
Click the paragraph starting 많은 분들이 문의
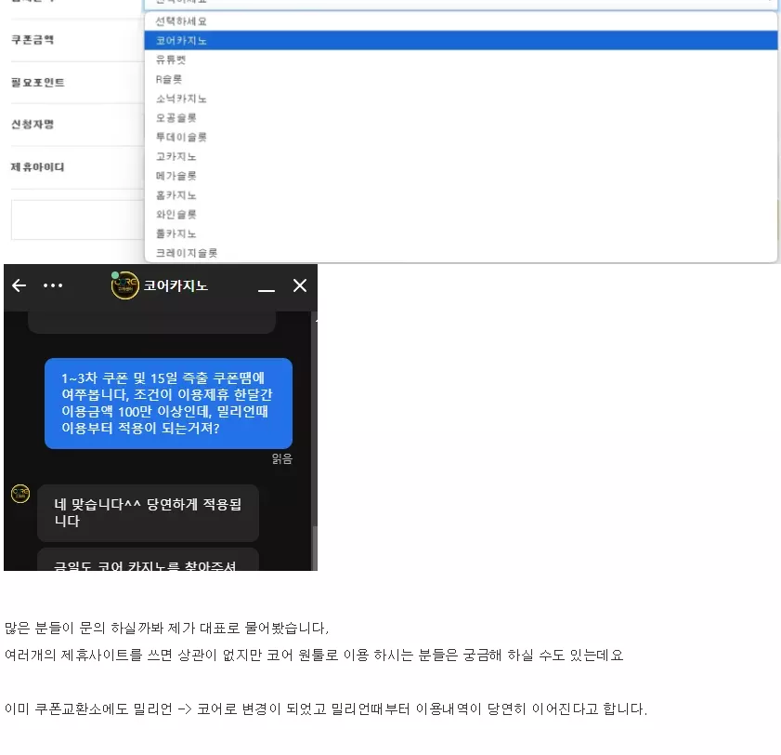click(x=166, y=628)
